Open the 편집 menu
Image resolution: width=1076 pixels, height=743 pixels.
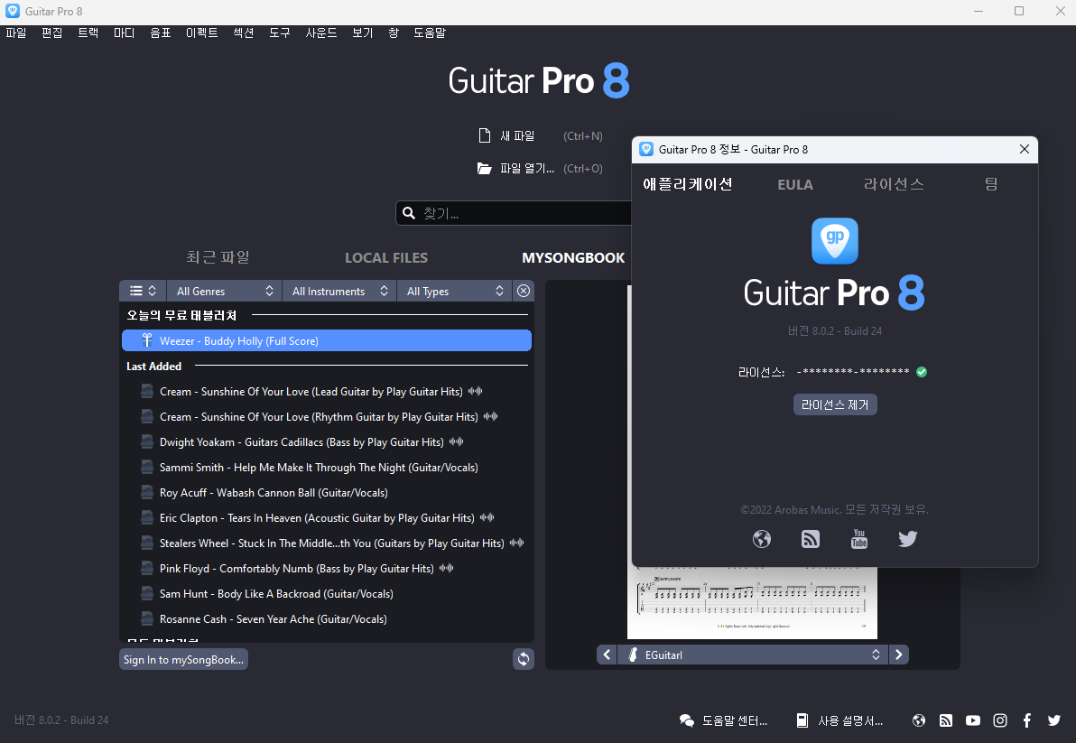[x=51, y=33]
